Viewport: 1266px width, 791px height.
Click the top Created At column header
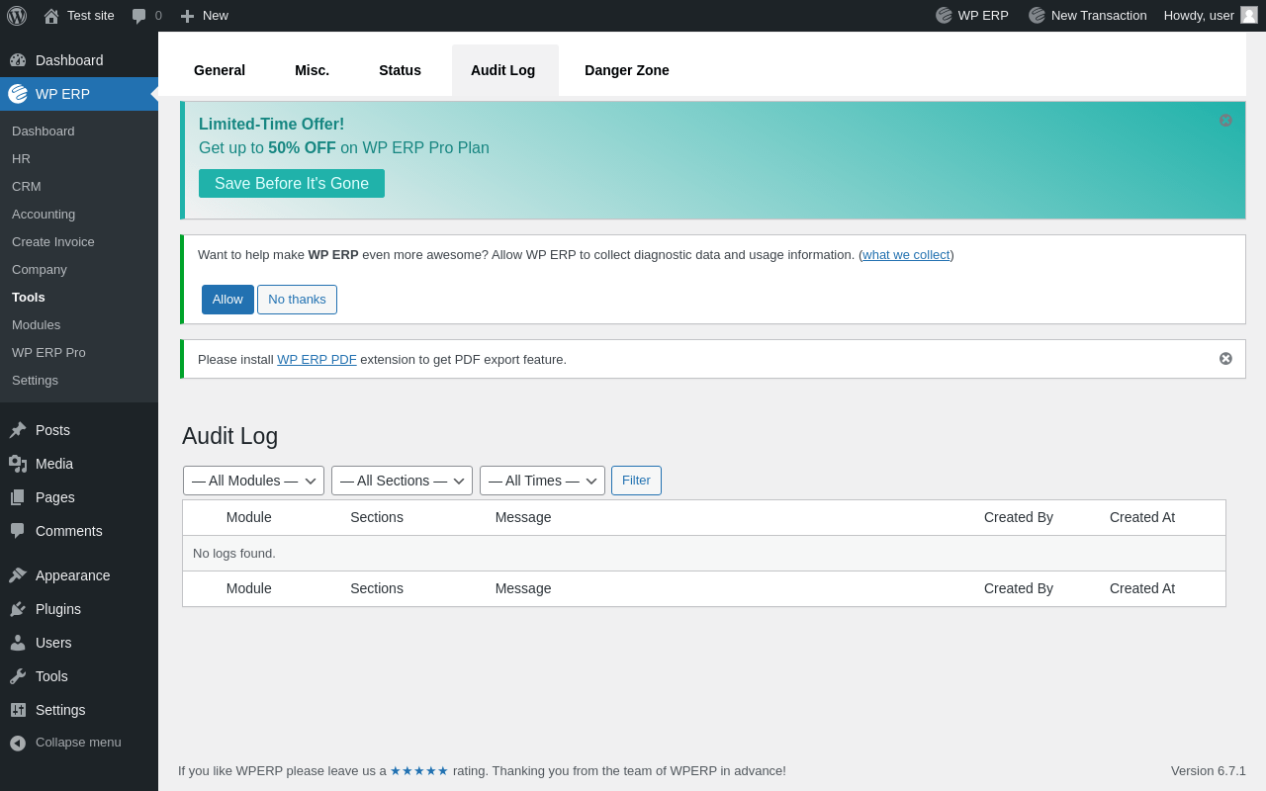[x=1142, y=517]
